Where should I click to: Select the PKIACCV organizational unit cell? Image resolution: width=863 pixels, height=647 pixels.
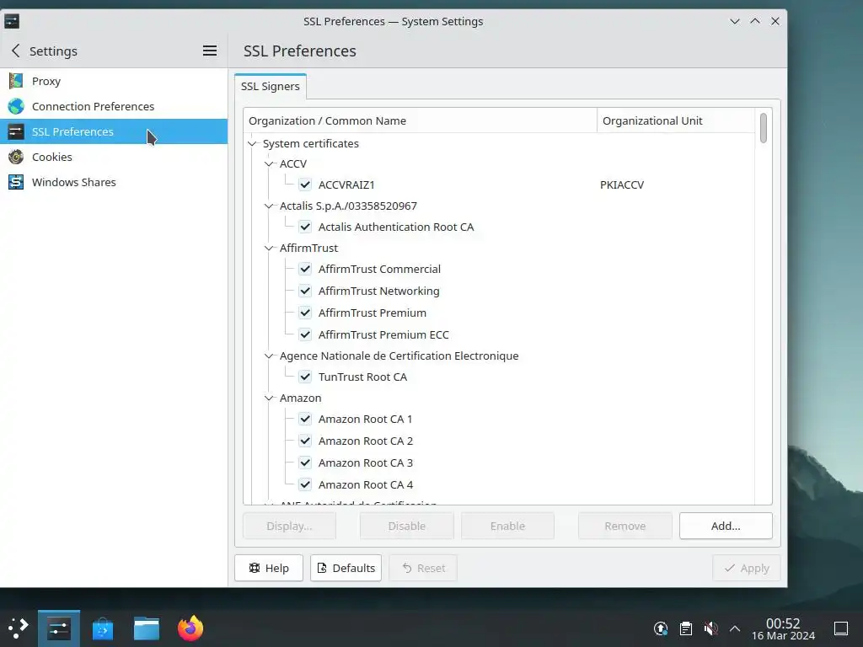[x=622, y=184]
